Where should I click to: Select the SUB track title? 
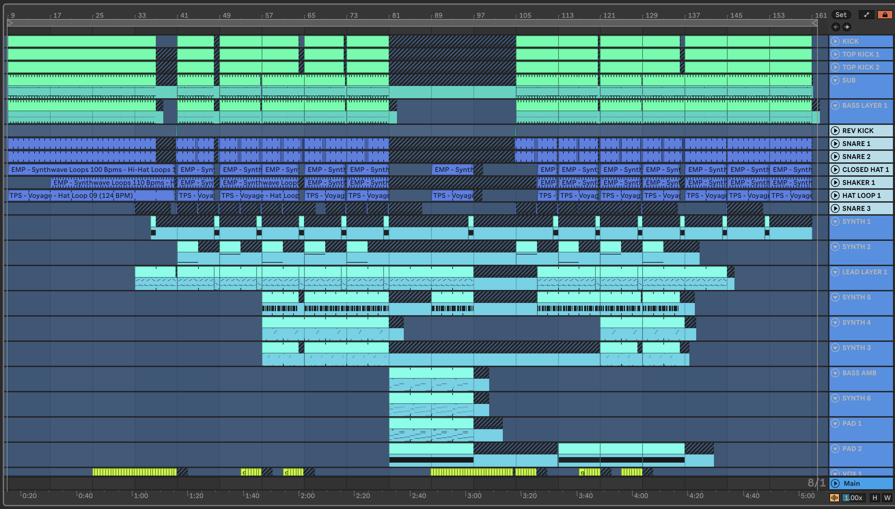tap(849, 80)
